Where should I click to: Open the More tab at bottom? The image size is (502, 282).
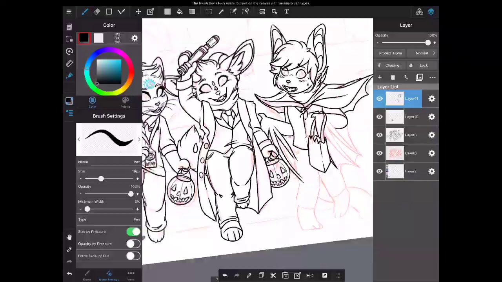tap(131, 275)
